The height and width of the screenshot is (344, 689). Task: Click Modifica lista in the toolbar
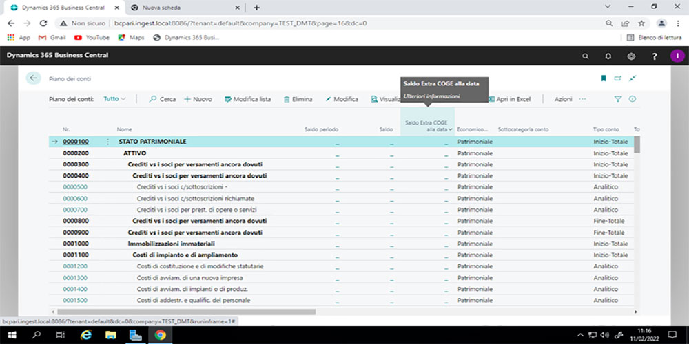pyautogui.click(x=247, y=99)
